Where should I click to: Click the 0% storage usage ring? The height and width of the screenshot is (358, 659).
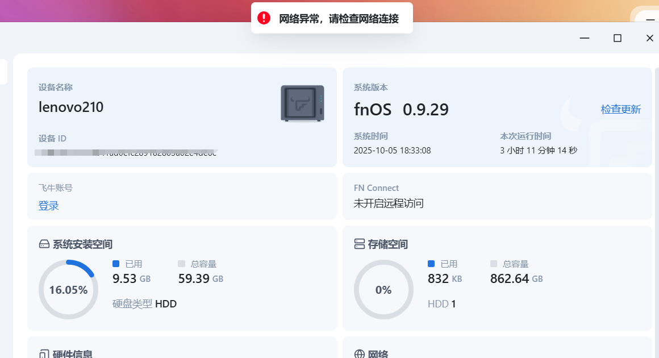pos(383,289)
